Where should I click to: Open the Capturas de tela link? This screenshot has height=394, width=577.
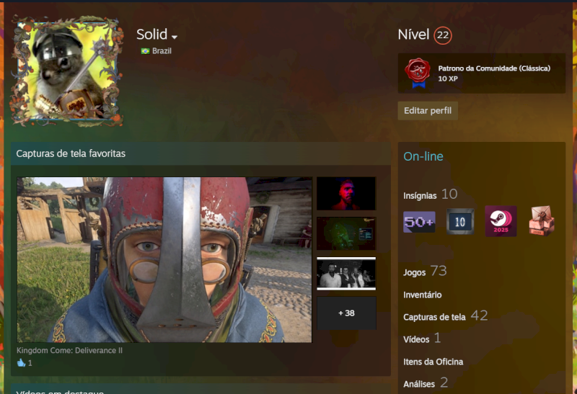(x=434, y=317)
